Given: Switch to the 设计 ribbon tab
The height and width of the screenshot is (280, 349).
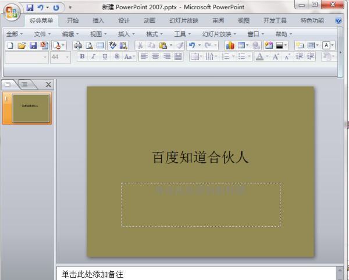Looking at the screenshot, I should tap(124, 21).
